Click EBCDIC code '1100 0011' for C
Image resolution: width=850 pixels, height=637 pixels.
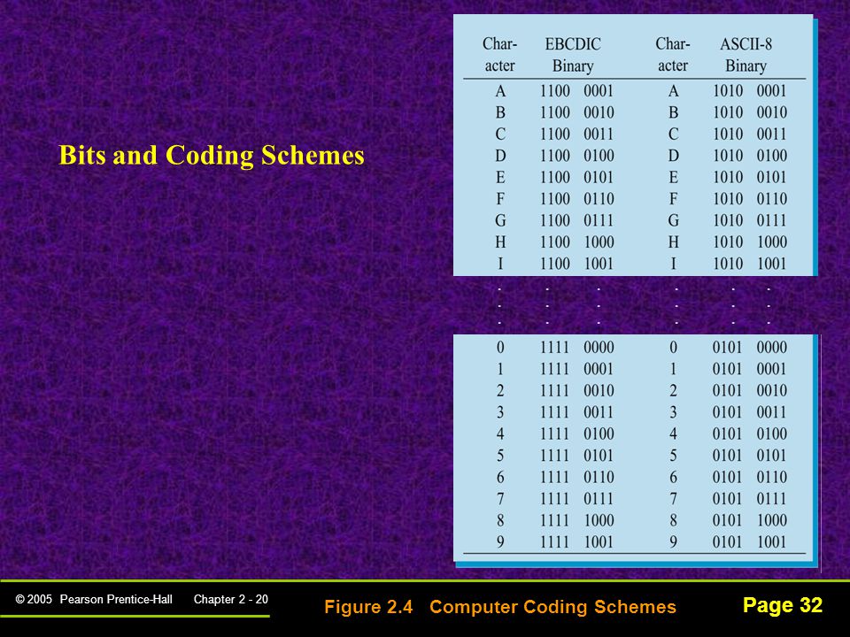pyautogui.click(x=576, y=134)
